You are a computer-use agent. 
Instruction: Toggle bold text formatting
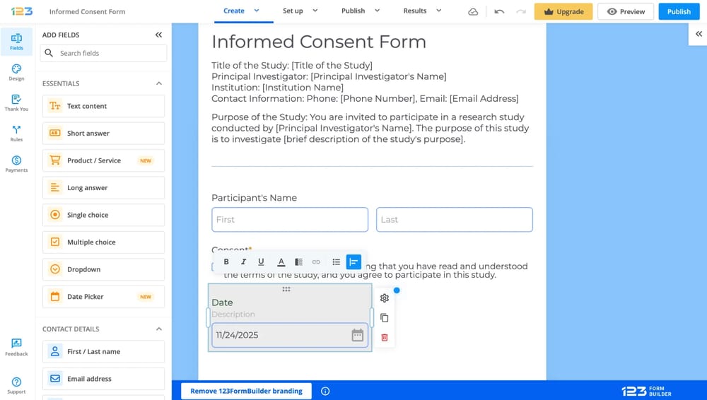pos(226,262)
